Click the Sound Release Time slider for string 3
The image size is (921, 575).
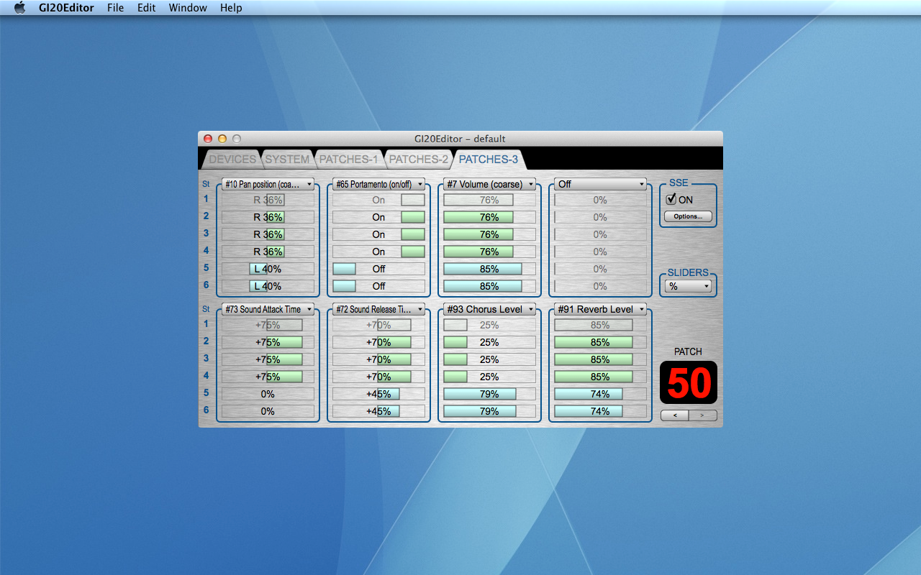(x=378, y=359)
